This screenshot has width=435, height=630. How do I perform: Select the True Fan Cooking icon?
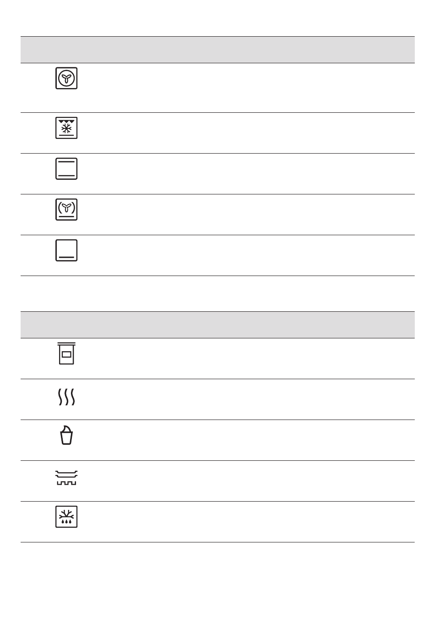pyautogui.click(x=66, y=78)
